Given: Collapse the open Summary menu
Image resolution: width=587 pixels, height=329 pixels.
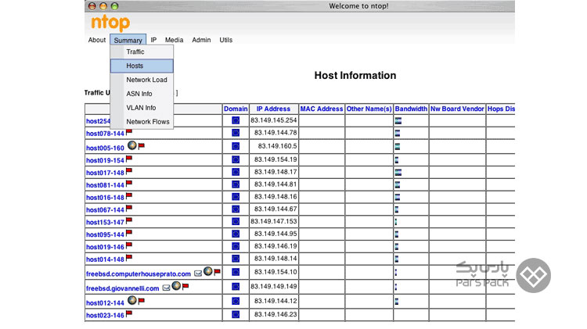Looking at the screenshot, I should coord(128,40).
